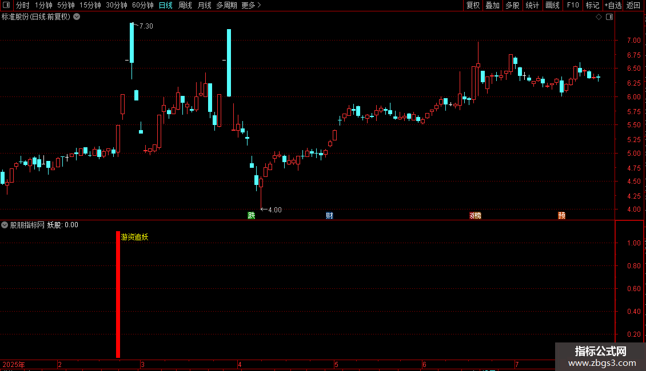The image size is (646, 371).
Task: Select the 30分钟 period
Action: [x=116, y=5]
